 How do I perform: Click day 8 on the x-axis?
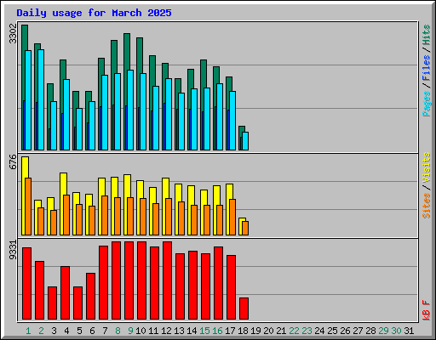pos(118,331)
